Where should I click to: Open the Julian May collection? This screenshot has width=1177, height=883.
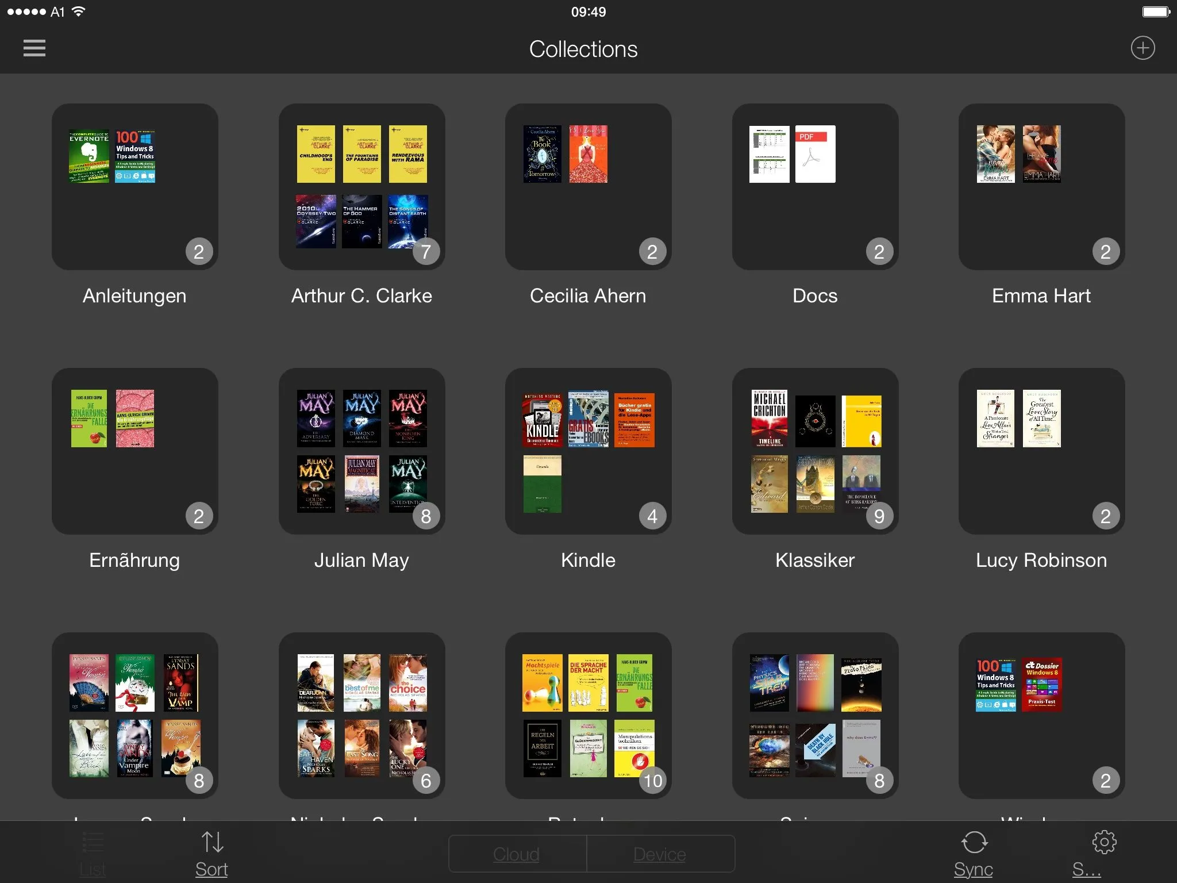(361, 452)
